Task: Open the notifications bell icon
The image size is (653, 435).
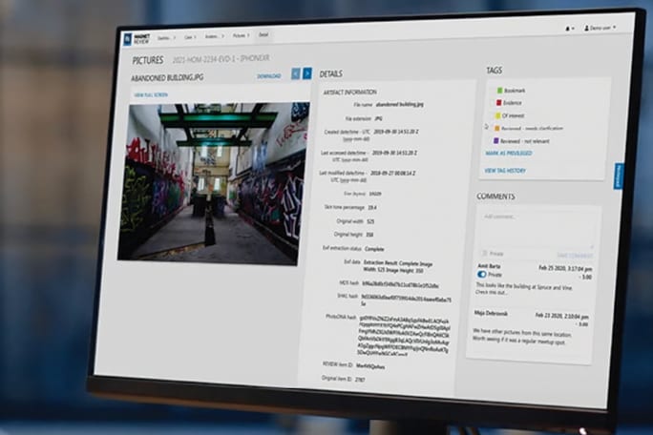Action: (570, 29)
